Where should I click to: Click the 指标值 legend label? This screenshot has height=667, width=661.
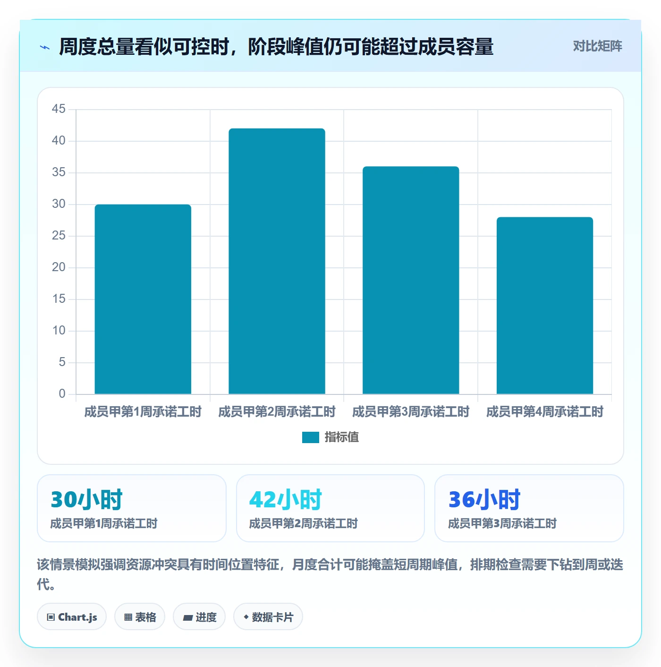click(x=341, y=437)
